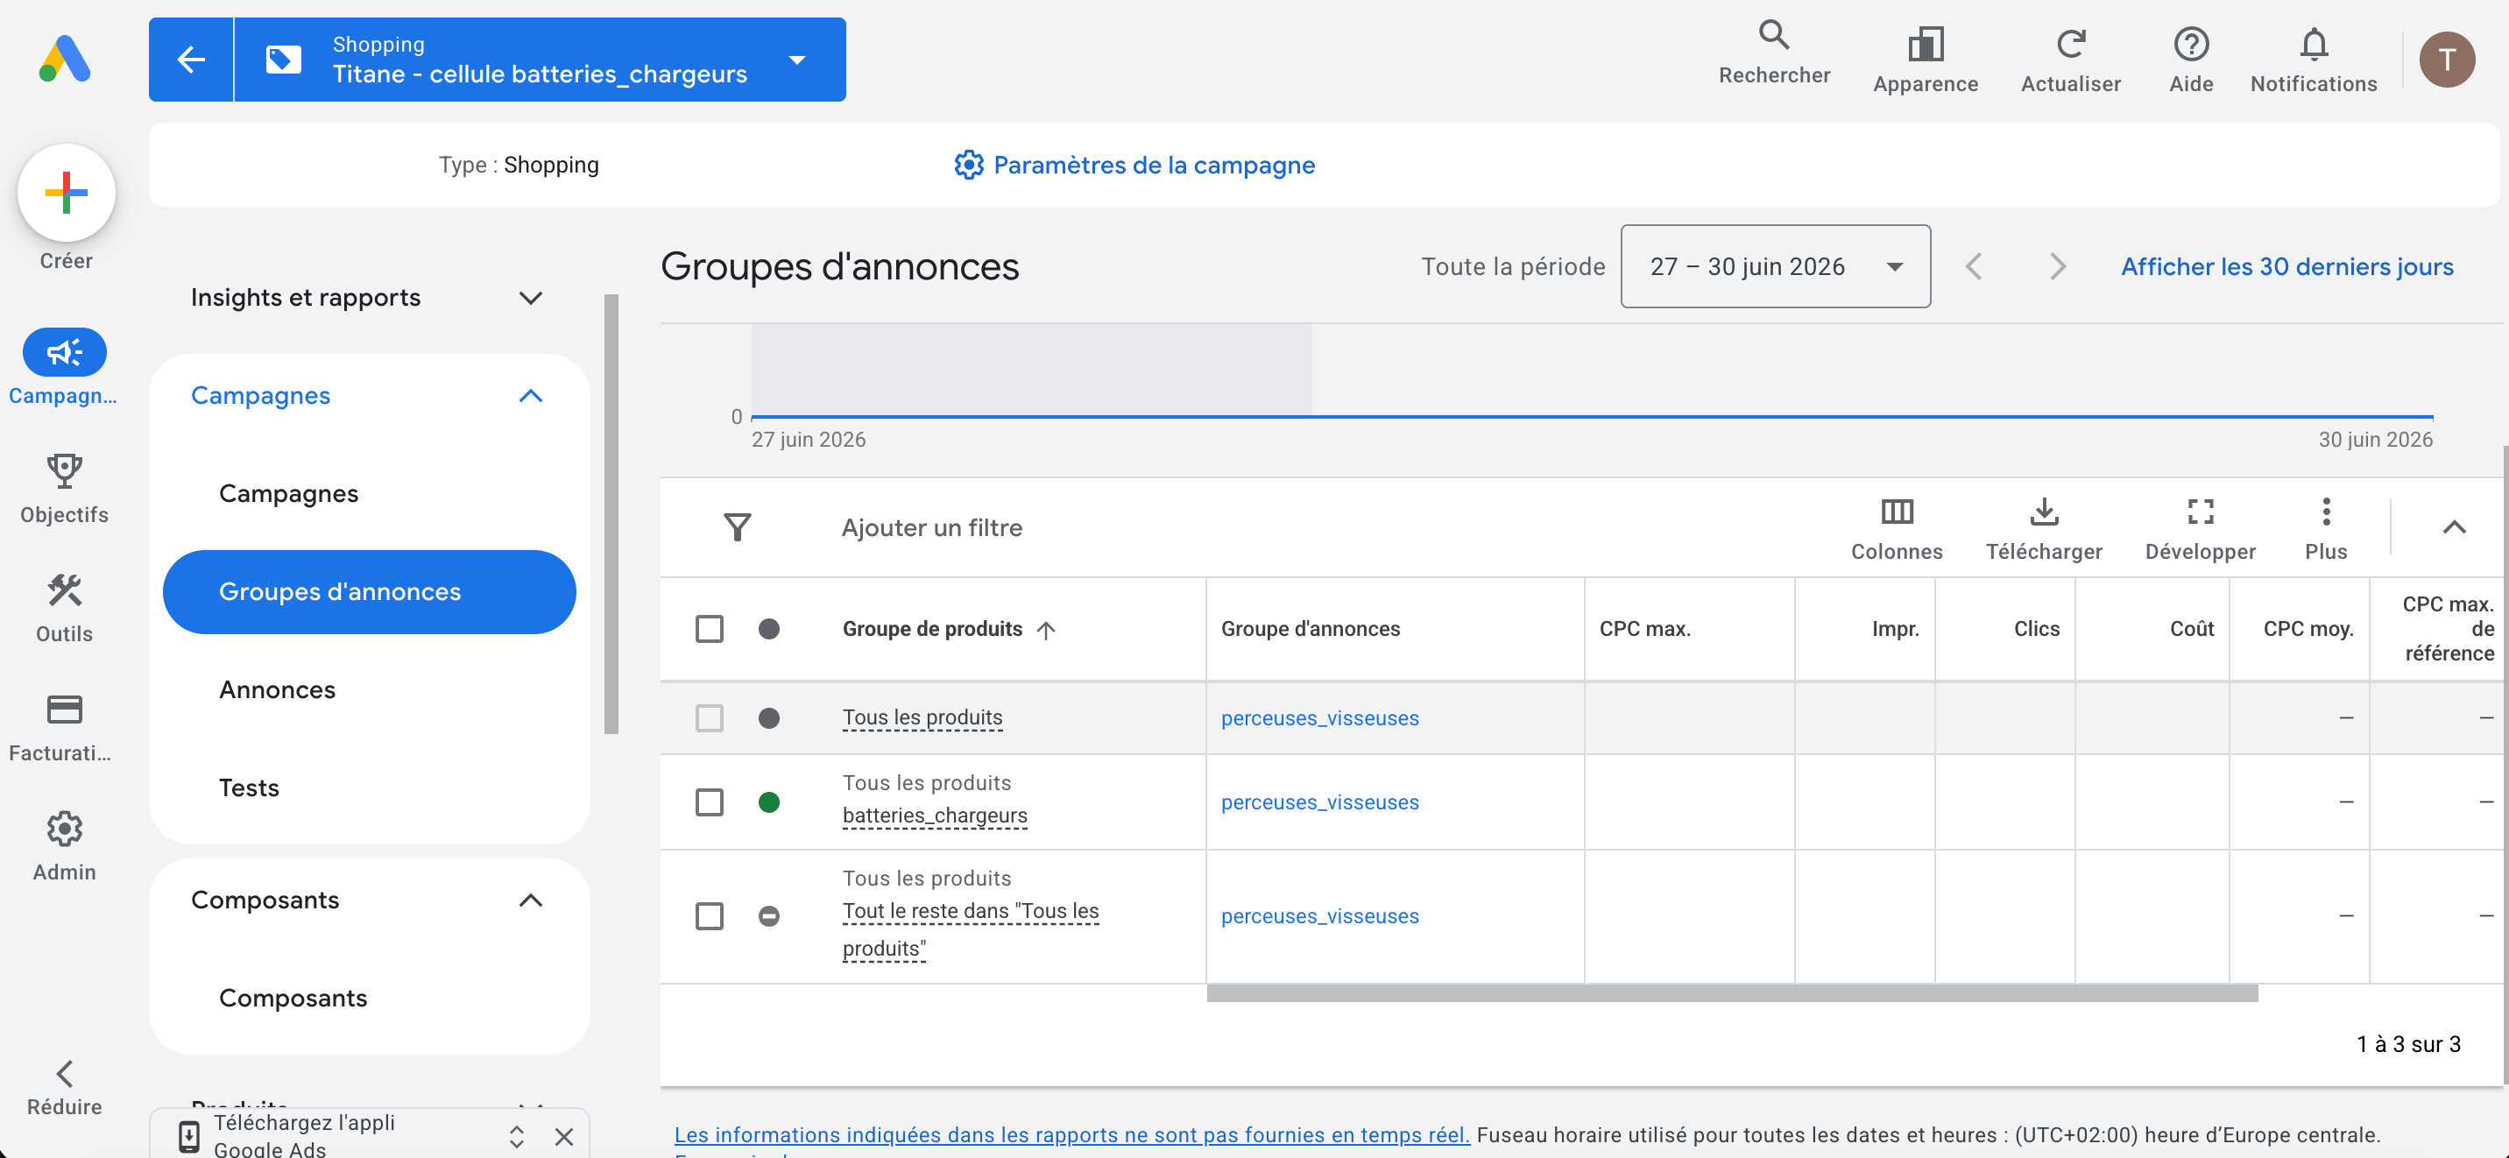Open Paramètres de la campagne link

1134,165
